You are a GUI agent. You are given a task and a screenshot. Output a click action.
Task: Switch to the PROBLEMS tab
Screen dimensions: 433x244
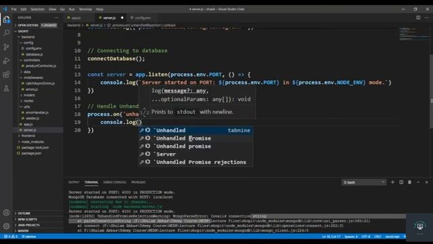[x=138, y=182]
